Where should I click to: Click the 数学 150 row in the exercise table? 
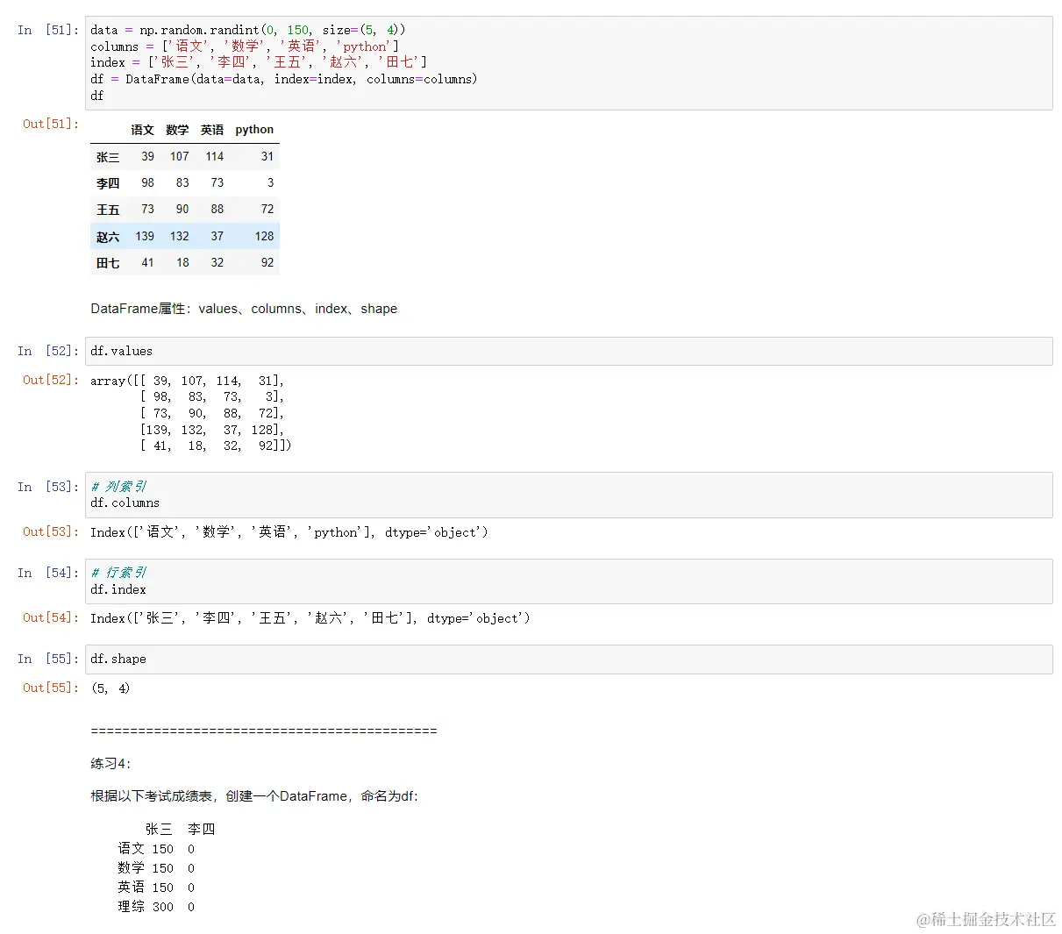[156, 868]
